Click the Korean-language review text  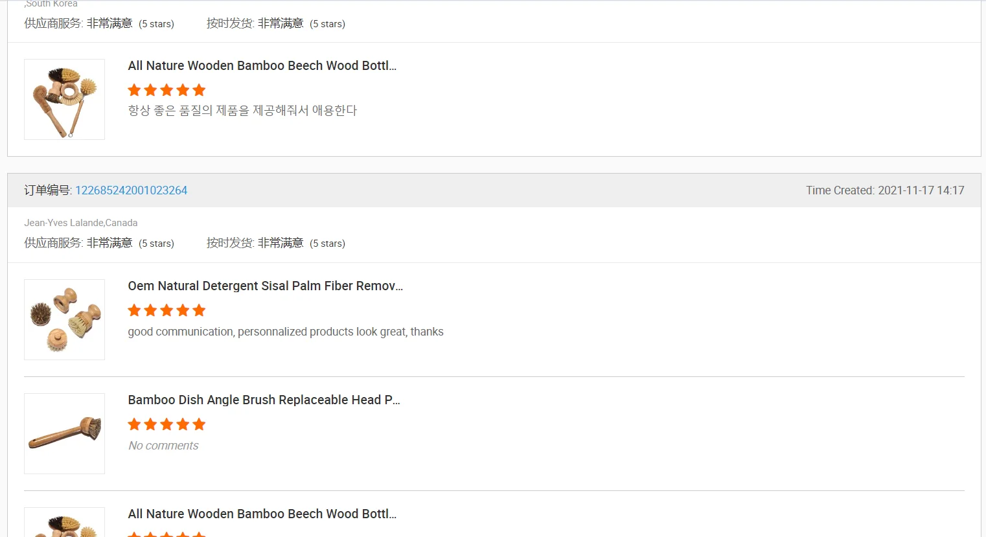(242, 111)
